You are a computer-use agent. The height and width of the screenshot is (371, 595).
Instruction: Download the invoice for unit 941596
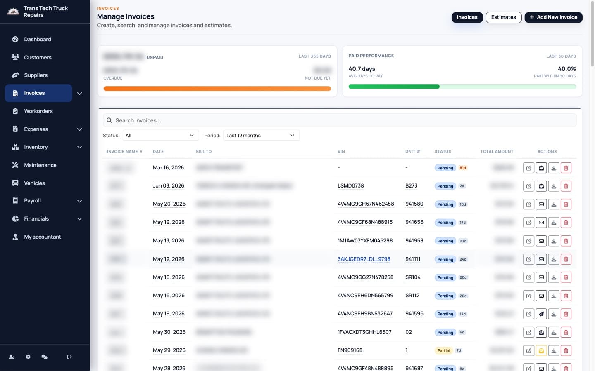pos(554,314)
